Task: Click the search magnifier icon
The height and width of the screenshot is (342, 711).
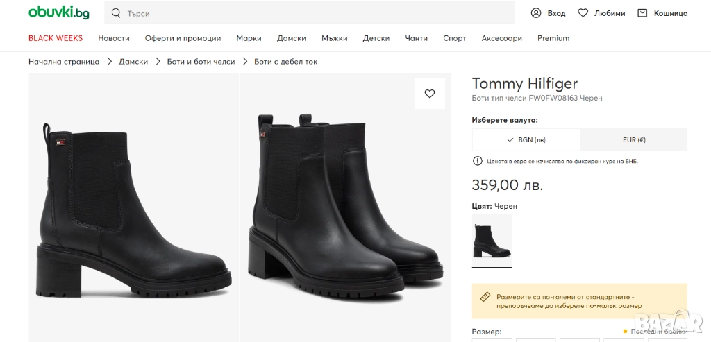Action: (116, 13)
